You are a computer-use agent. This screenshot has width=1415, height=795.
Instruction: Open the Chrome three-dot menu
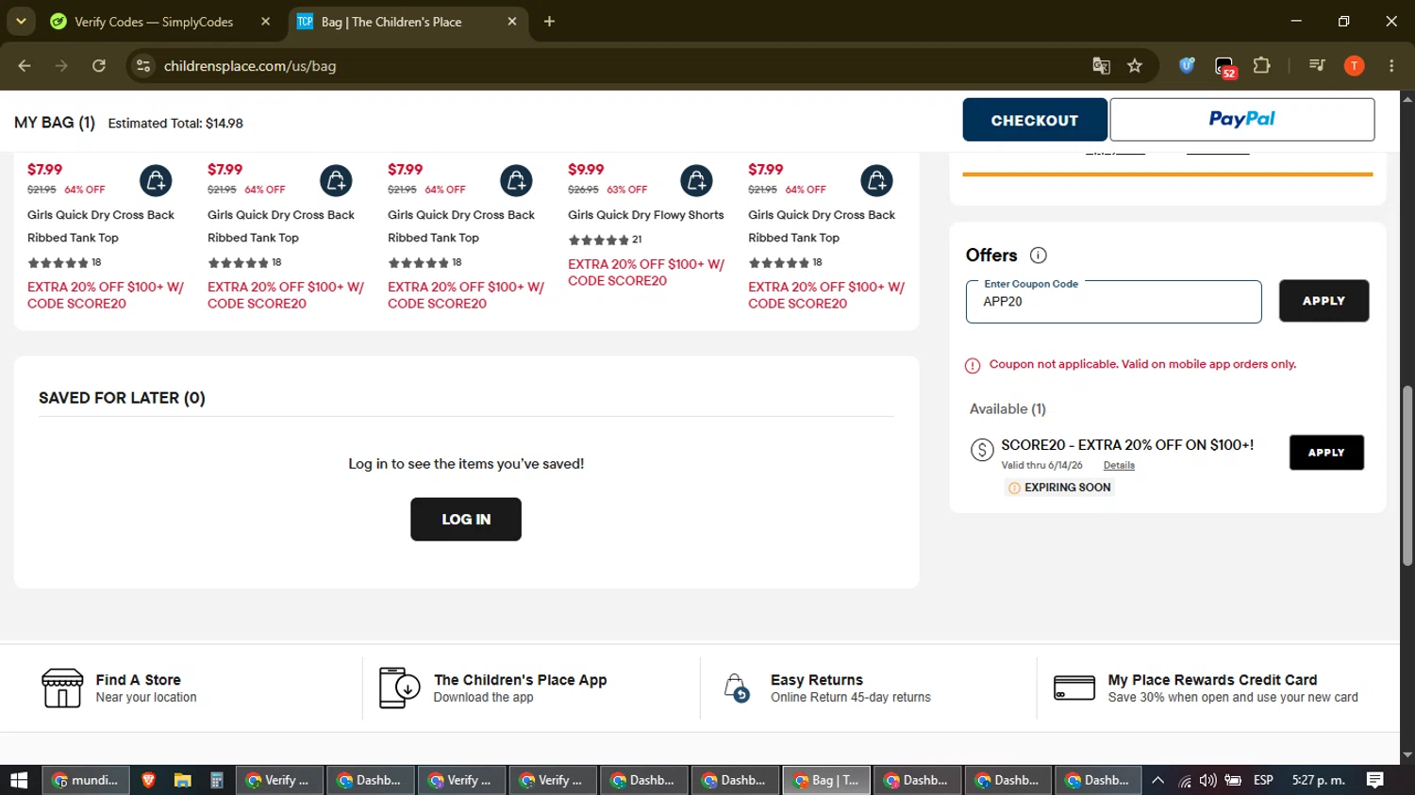[x=1391, y=66]
